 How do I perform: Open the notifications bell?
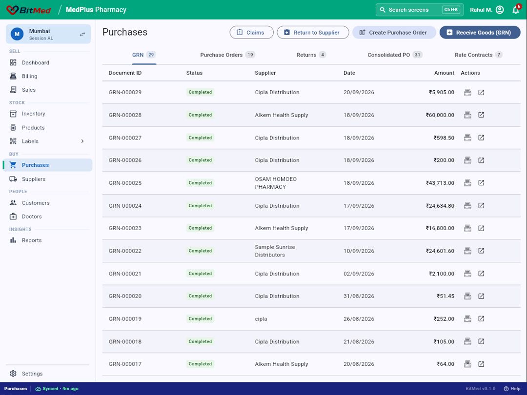tap(516, 10)
